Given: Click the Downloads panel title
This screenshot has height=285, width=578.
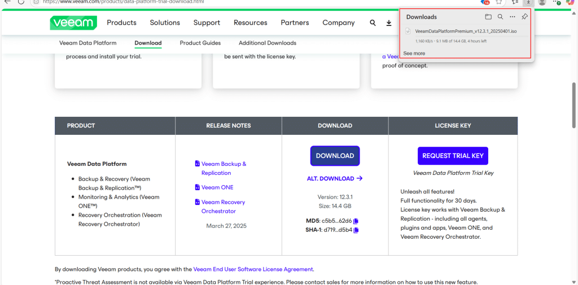Looking at the screenshot, I should [421, 17].
